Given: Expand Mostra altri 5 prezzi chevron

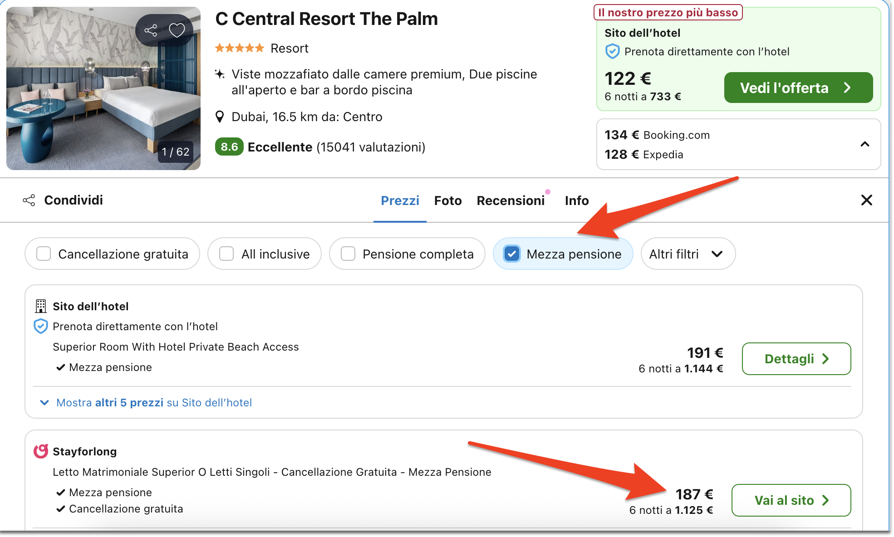Looking at the screenshot, I should tap(44, 403).
